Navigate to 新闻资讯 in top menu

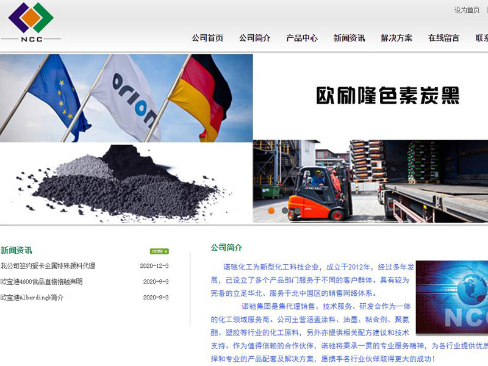point(349,38)
